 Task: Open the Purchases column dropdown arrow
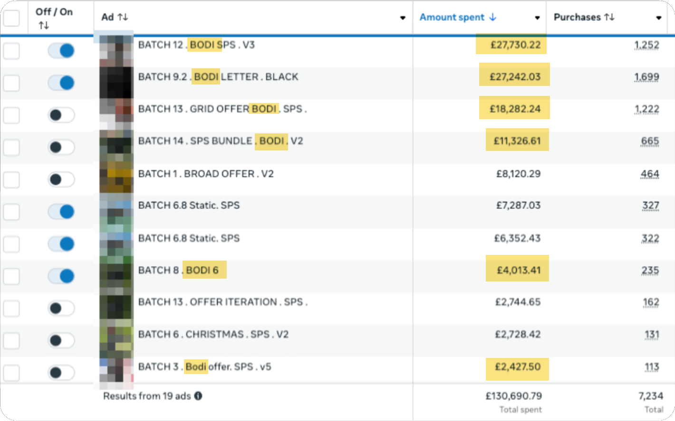click(x=658, y=18)
